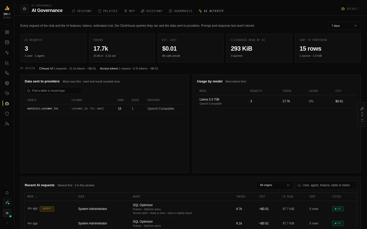The height and width of the screenshot is (229, 367).
Task: Open the dashboard grid icon in sidebar
Action: pyautogui.click(x=7, y=32)
